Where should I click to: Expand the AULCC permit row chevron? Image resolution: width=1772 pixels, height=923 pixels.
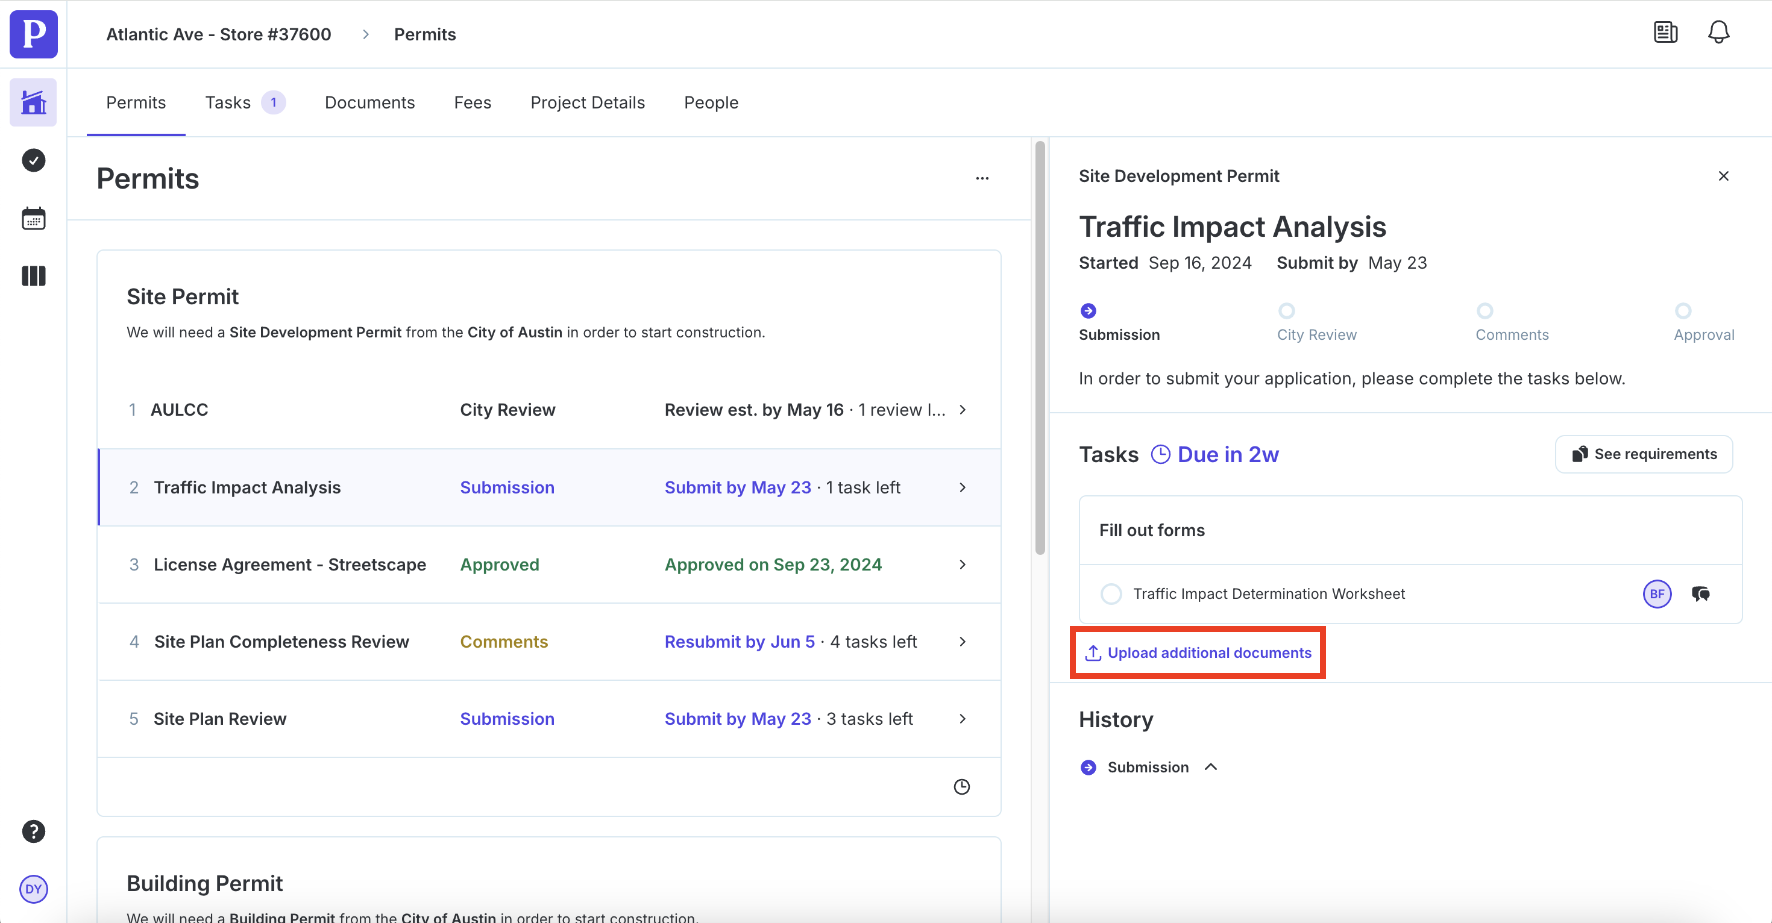click(963, 410)
